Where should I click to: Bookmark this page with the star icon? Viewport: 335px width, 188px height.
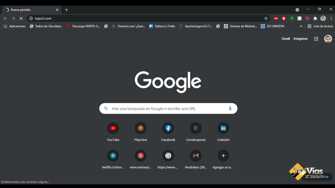point(266,18)
